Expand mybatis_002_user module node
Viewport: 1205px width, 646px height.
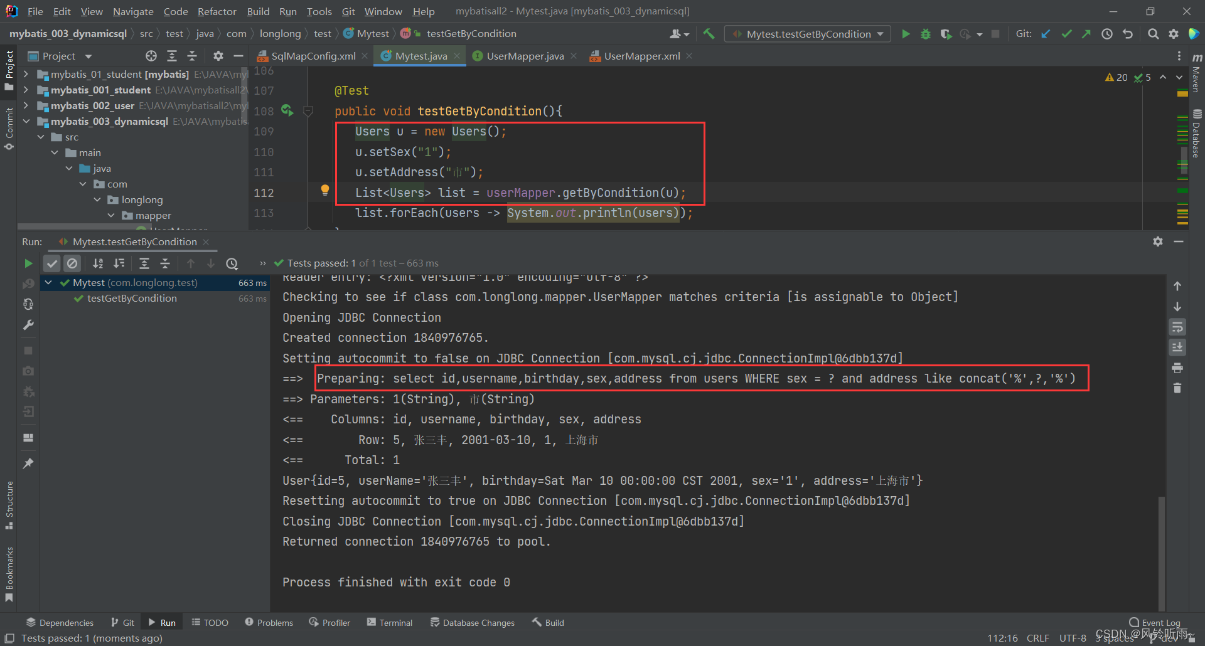click(26, 105)
